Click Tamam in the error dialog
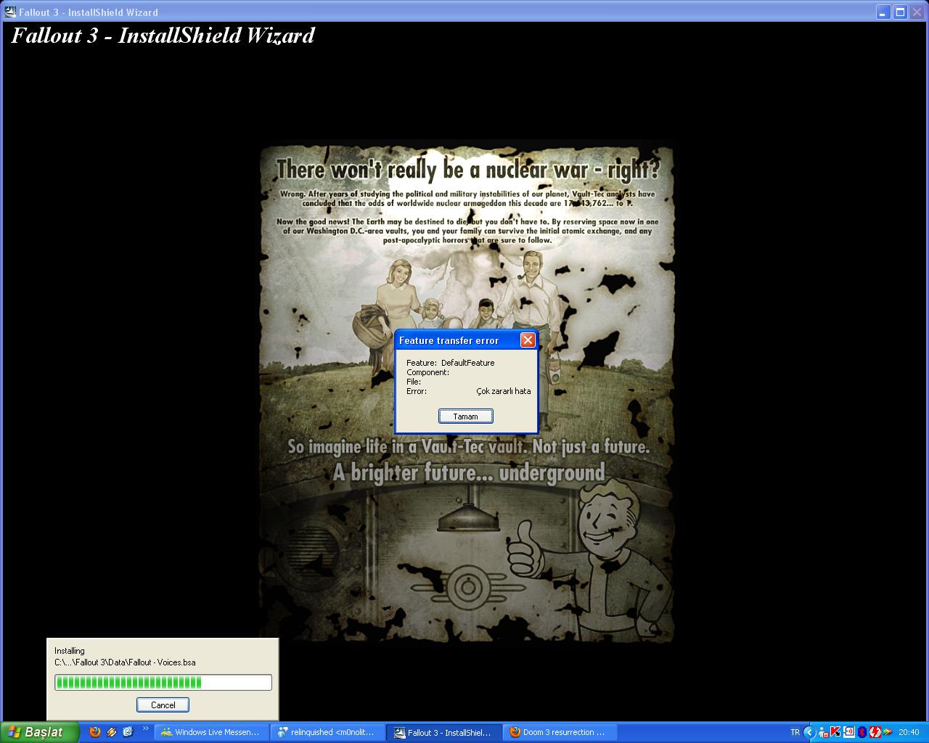929x743 pixels. click(x=465, y=416)
